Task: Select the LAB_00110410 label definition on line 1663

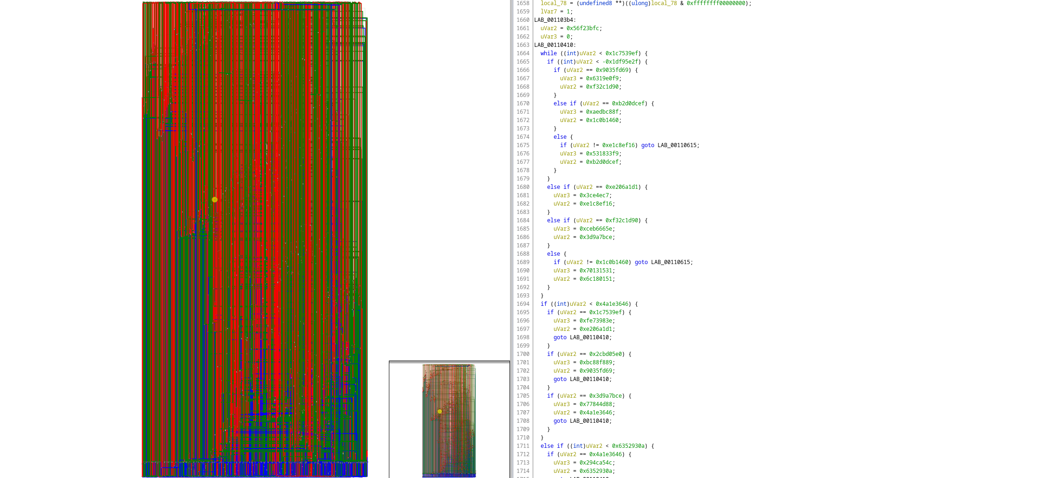Action: coord(555,45)
